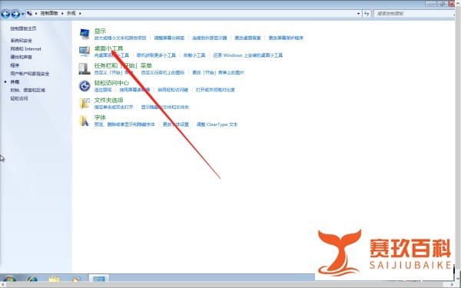
Task: Open the recent pages dropdown beside Forward
Action: tap(22, 14)
